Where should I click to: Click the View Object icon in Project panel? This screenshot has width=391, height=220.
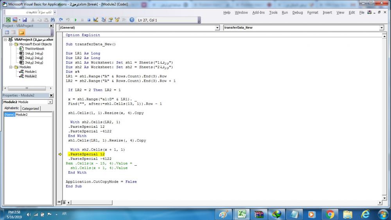[x=13, y=32]
